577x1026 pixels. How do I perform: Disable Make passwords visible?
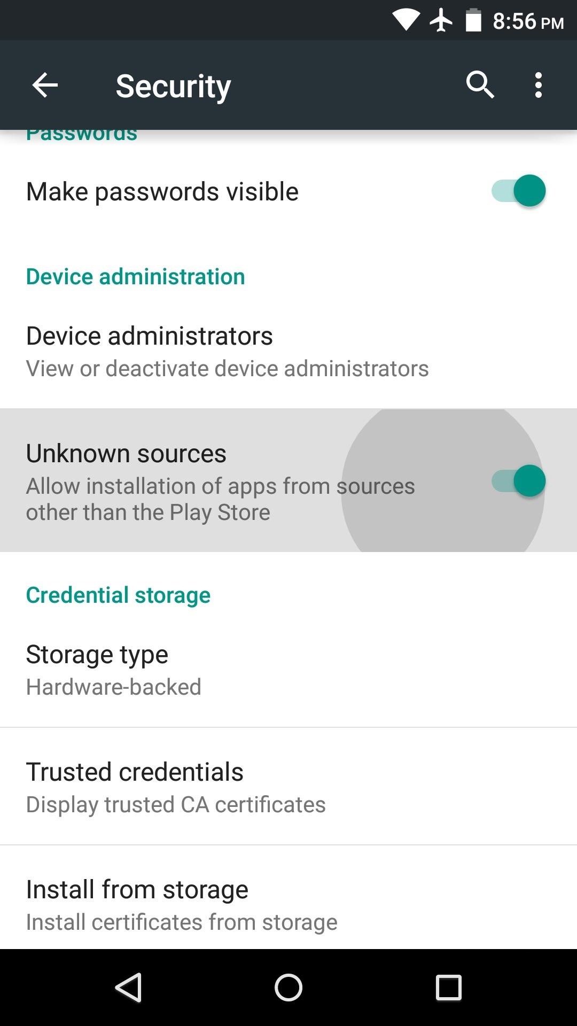tap(518, 191)
